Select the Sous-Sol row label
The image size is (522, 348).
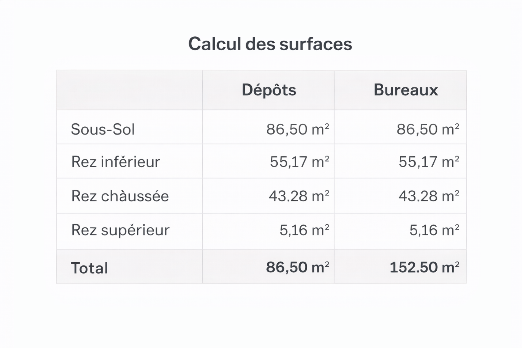click(103, 129)
